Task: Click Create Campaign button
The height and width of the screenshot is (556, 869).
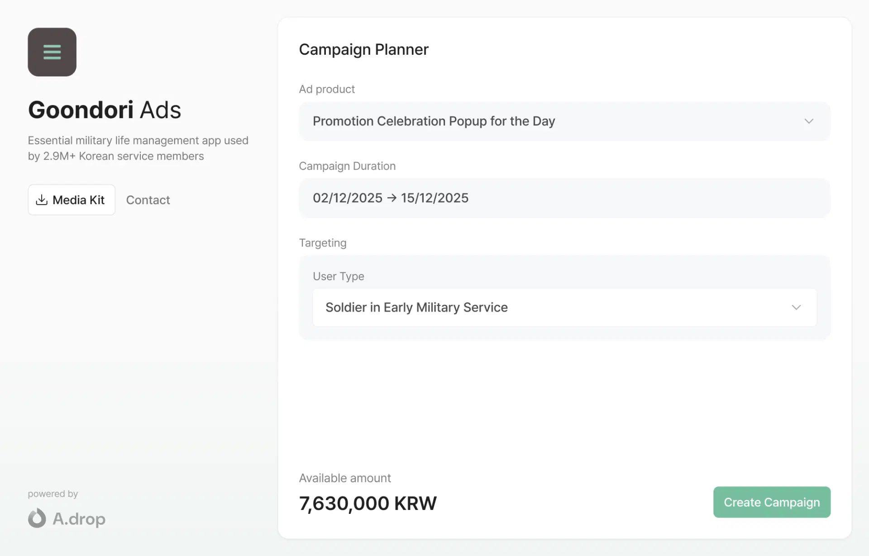Action: pyautogui.click(x=772, y=502)
